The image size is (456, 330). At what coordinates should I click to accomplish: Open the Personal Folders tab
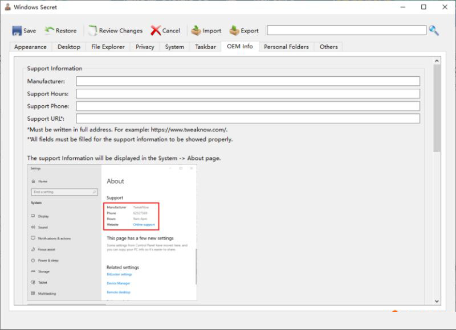[x=287, y=47]
